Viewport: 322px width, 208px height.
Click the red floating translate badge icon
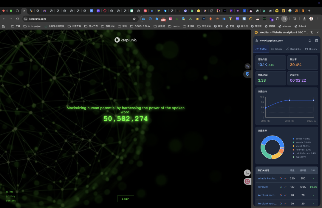coord(247,181)
